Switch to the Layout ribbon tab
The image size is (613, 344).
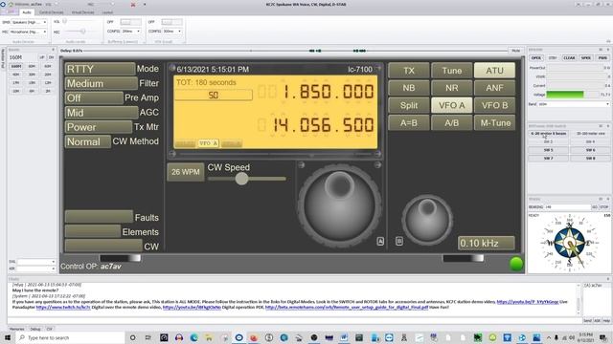(x=107, y=12)
